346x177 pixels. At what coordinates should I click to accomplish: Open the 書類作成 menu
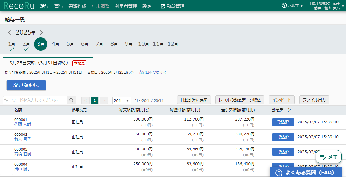[x=78, y=6]
